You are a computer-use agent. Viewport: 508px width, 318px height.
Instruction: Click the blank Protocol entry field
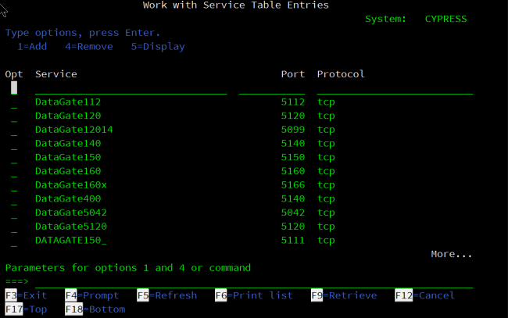click(394, 88)
